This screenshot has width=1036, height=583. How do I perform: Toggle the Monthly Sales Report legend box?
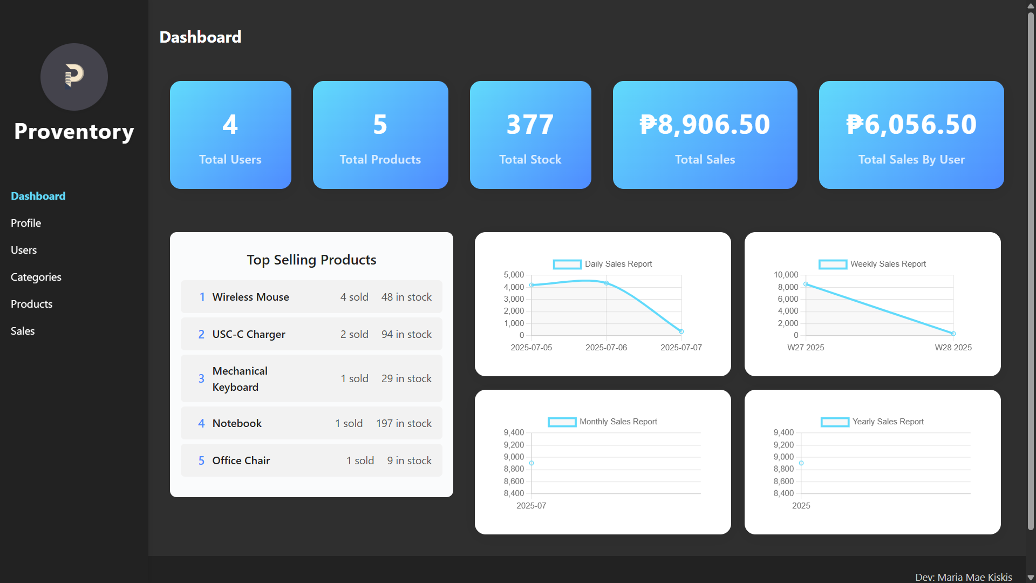(x=562, y=422)
